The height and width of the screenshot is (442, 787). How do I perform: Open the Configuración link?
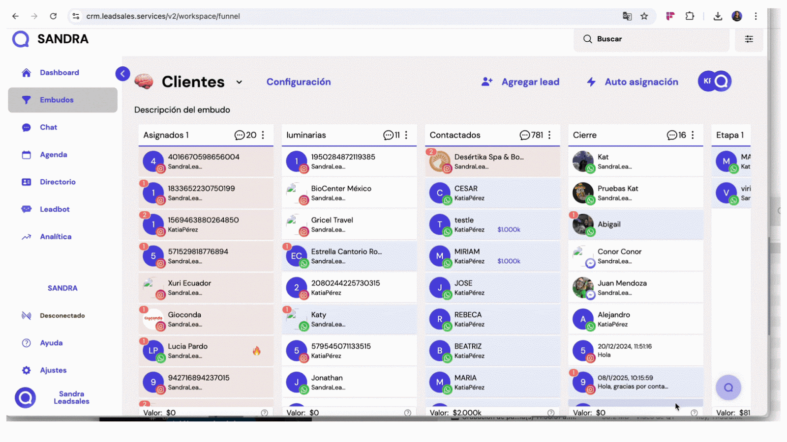299,82
